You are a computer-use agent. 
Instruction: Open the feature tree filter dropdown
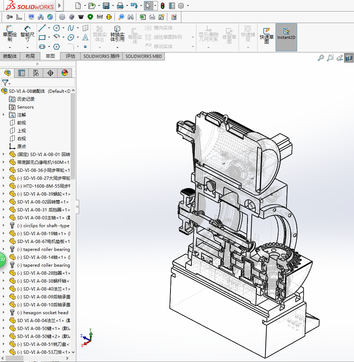tap(6, 83)
